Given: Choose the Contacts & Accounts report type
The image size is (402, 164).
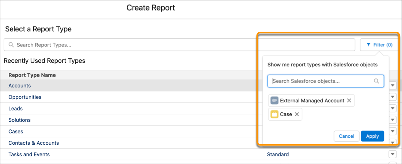Looking at the screenshot, I should pyautogui.click(x=34, y=143).
